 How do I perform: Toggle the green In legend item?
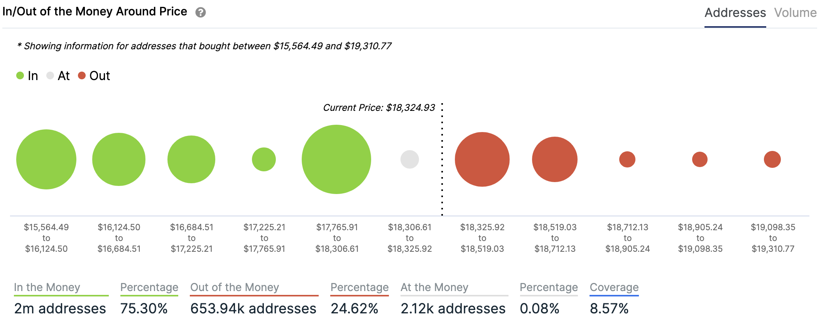tap(27, 76)
